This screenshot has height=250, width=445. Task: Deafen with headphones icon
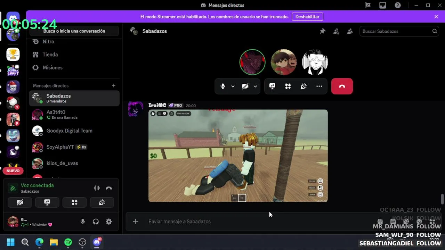tap(96, 222)
